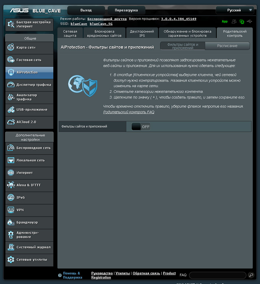260x284 pixels.
Task: Open the Карта сети menu item
Action: pos(29,47)
